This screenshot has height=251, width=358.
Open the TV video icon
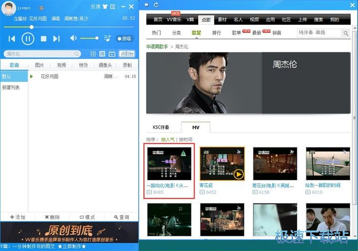pos(112,54)
